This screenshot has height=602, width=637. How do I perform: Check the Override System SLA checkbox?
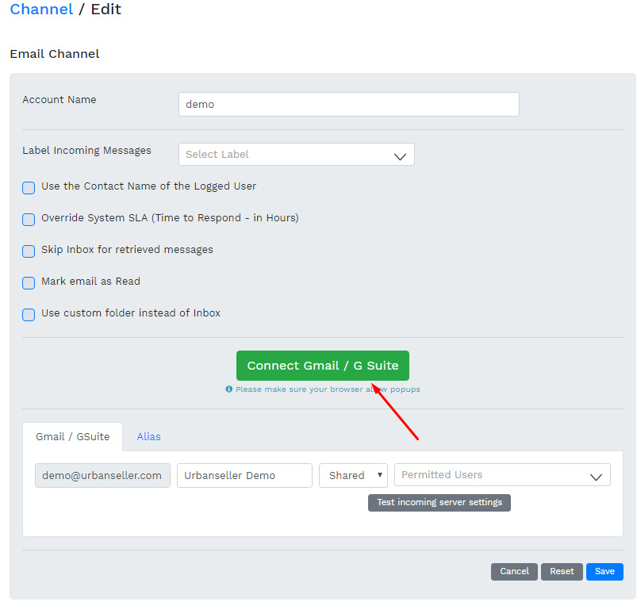pyautogui.click(x=29, y=220)
